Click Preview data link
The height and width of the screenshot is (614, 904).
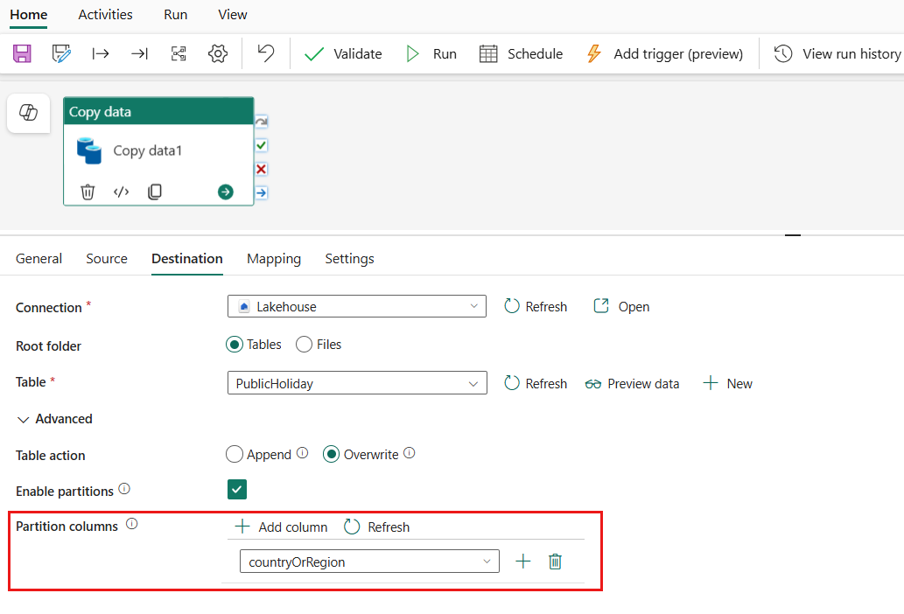click(633, 383)
